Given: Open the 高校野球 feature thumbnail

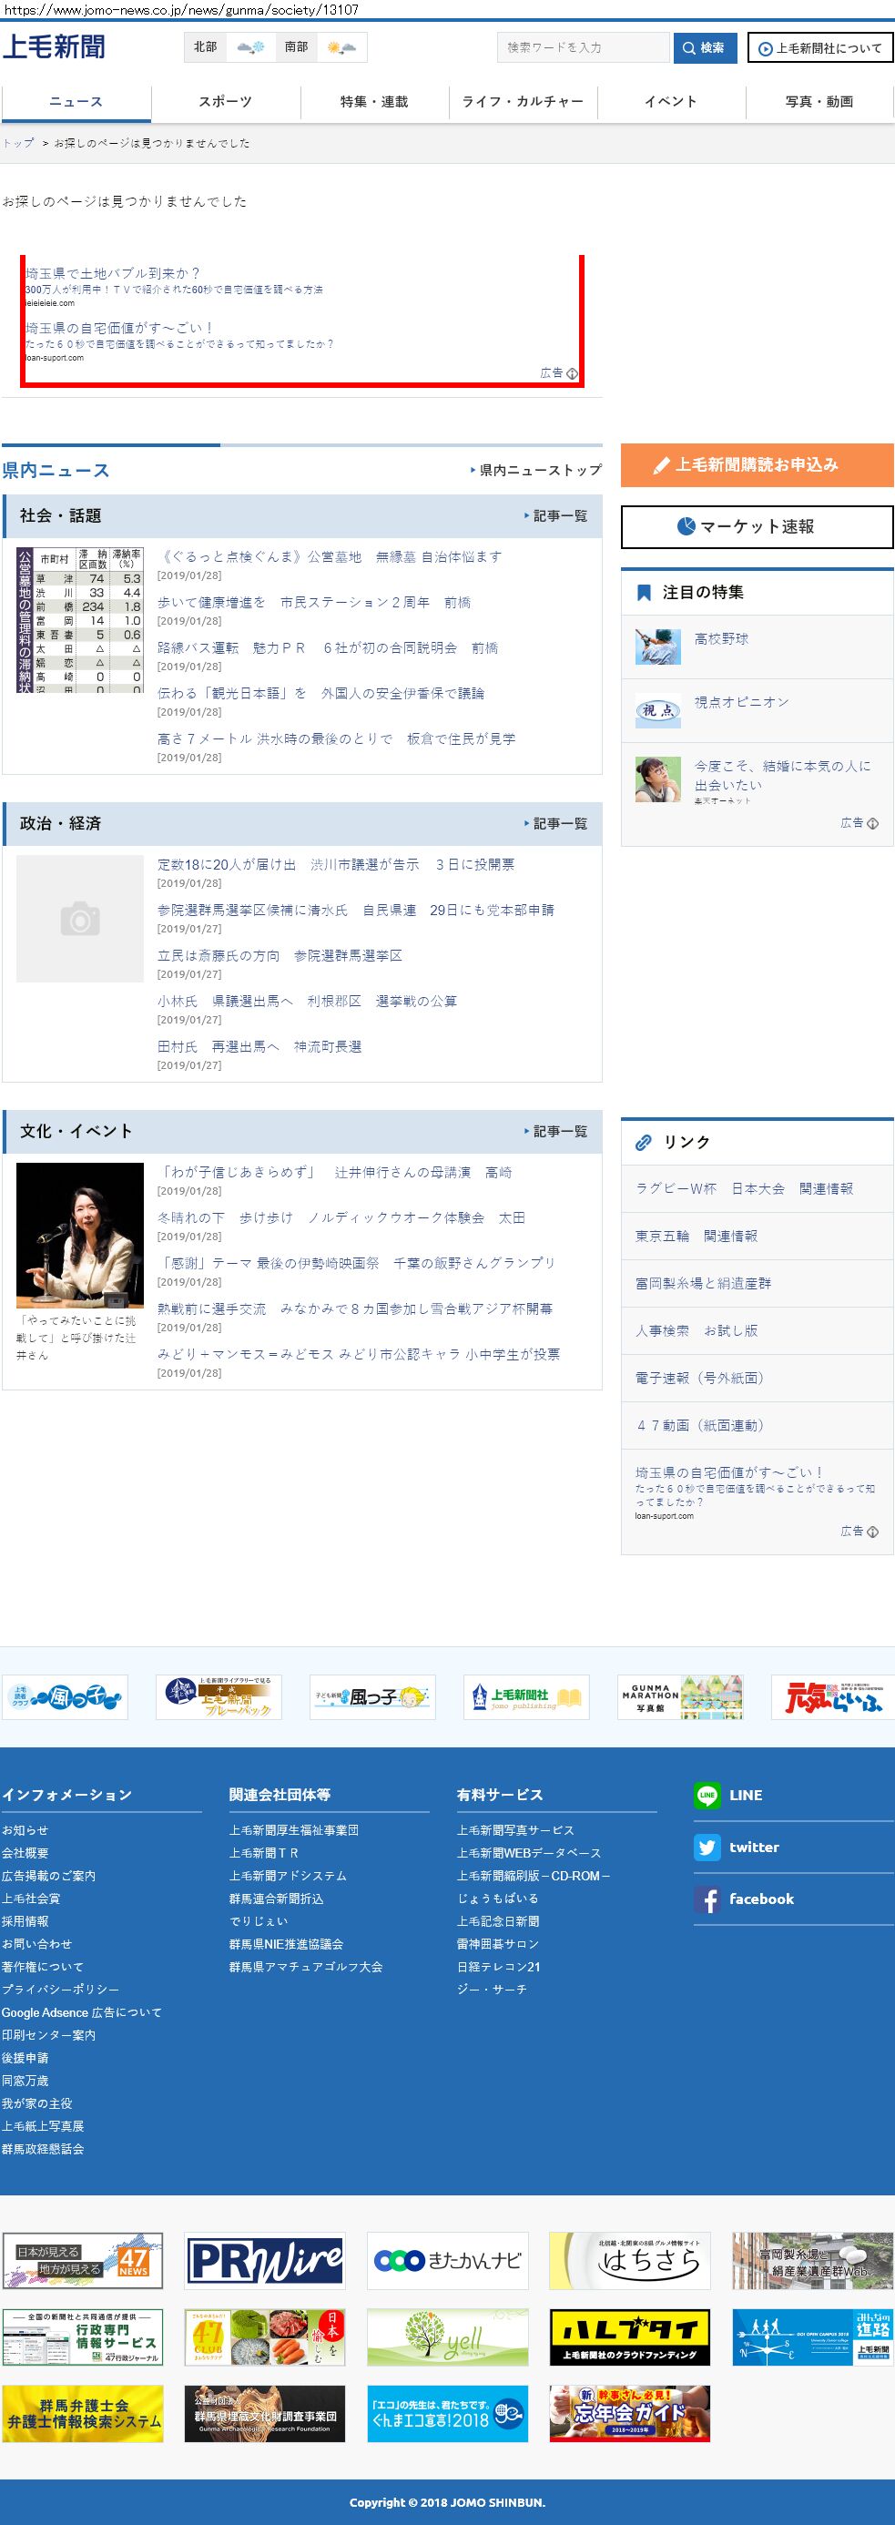Looking at the screenshot, I should 657,646.
